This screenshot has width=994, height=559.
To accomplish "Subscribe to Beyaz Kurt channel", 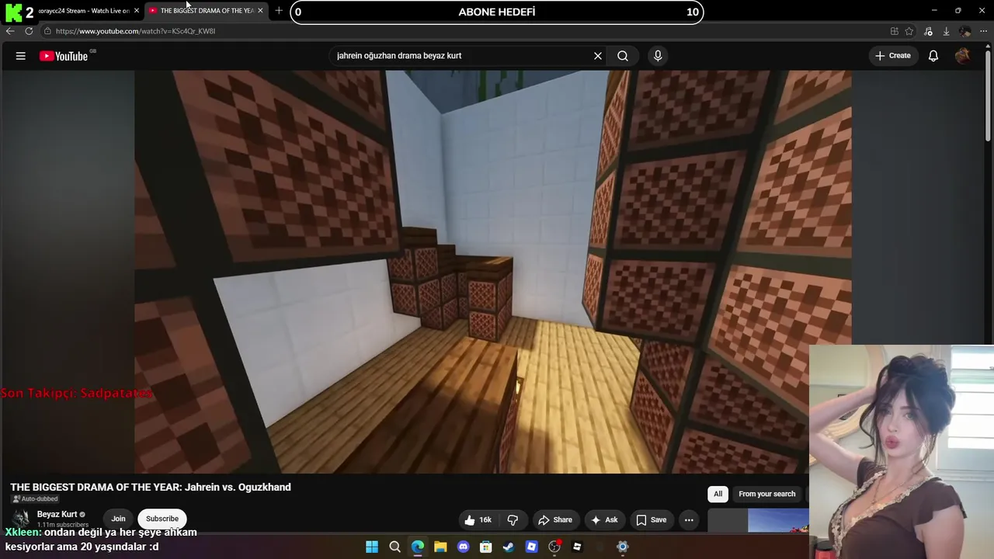I will point(162,519).
